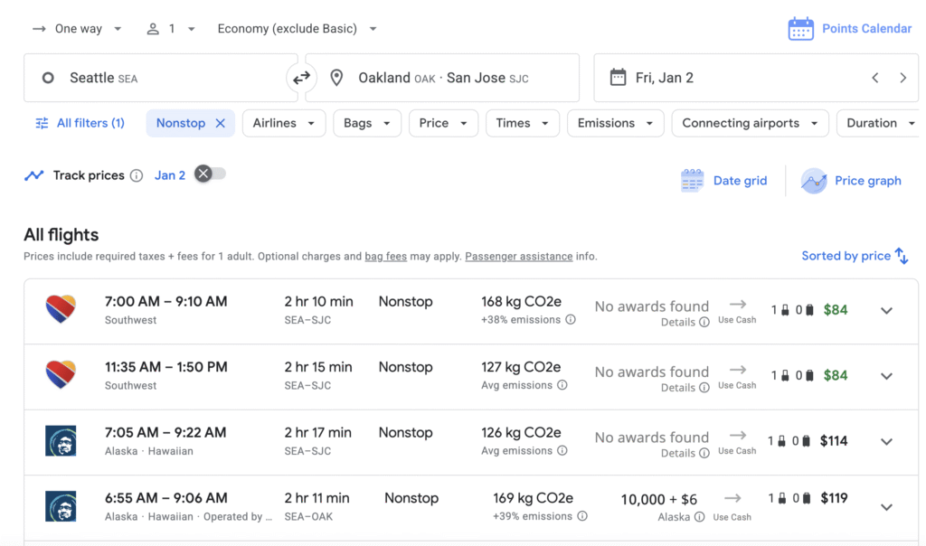Open the Points Calendar icon
This screenshot has height=546, width=926.
[800, 29]
